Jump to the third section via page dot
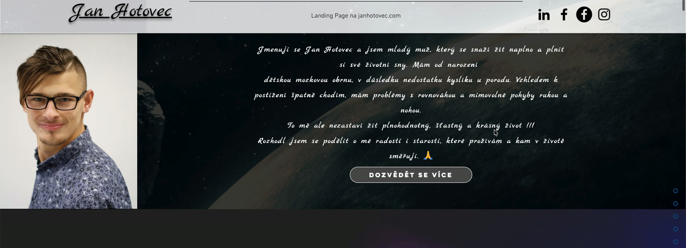 [x=675, y=216]
